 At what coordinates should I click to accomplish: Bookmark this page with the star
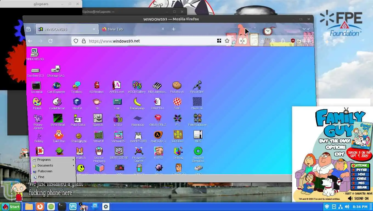pyautogui.click(x=227, y=41)
